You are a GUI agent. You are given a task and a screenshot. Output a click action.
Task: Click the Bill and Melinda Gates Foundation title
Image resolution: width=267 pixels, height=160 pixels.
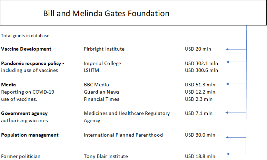[x=106, y=14]
